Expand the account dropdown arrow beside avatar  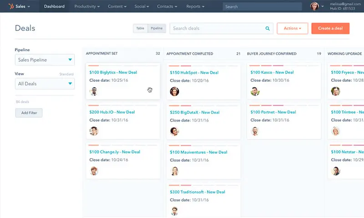pos(323,6)
